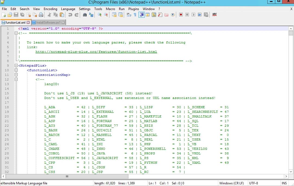The image size is (294, 186).
Task: Click the vertical scrollbar down arrow
Action: coord(291,172)
